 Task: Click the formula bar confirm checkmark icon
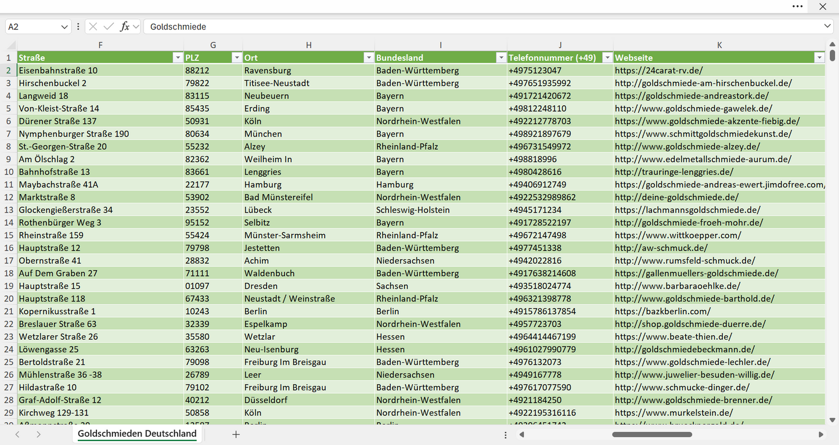click(x=109, y=27)
